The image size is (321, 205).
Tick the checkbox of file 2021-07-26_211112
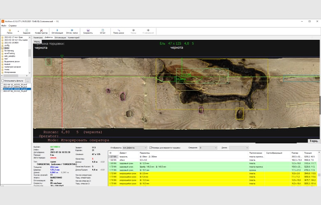[2, 91]
